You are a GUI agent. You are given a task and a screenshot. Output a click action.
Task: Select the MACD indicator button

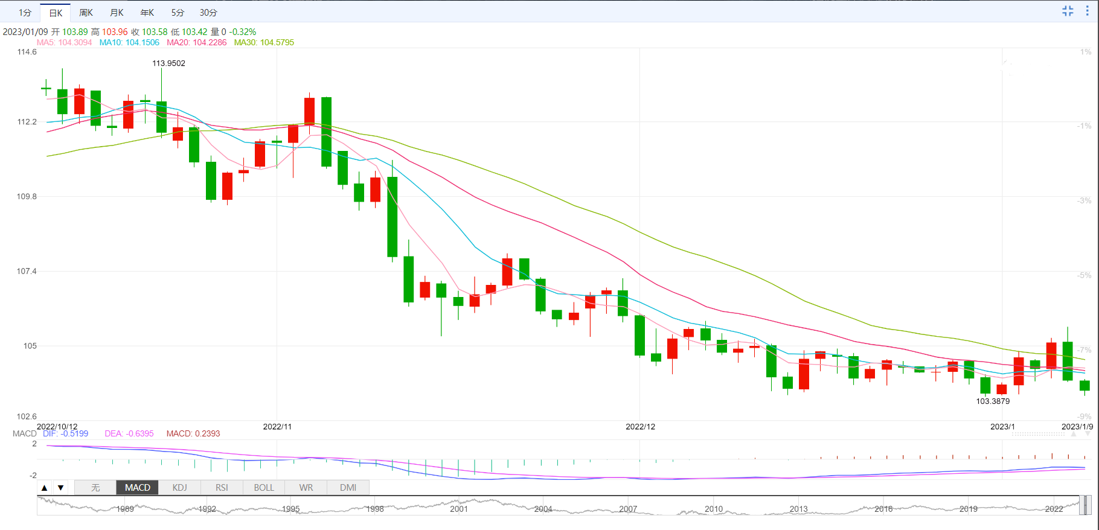pyautogui.click(x=138, y=488)
